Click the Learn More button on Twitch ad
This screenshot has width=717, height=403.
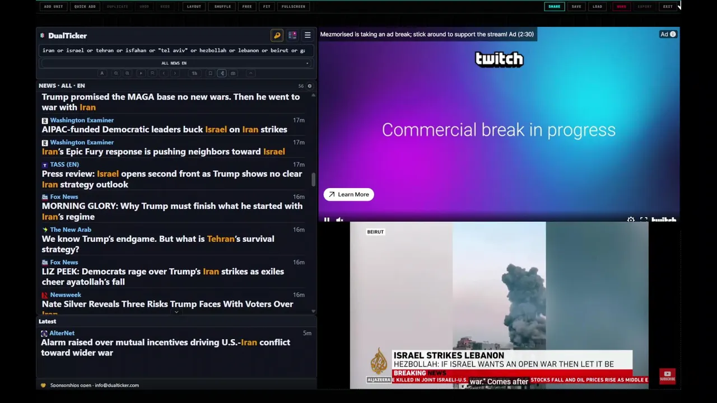348,194
